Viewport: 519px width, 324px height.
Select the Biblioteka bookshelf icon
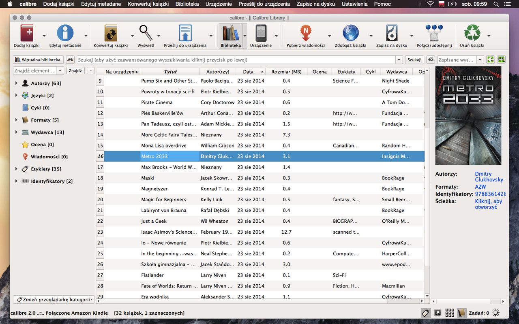[x=231, y=33]
